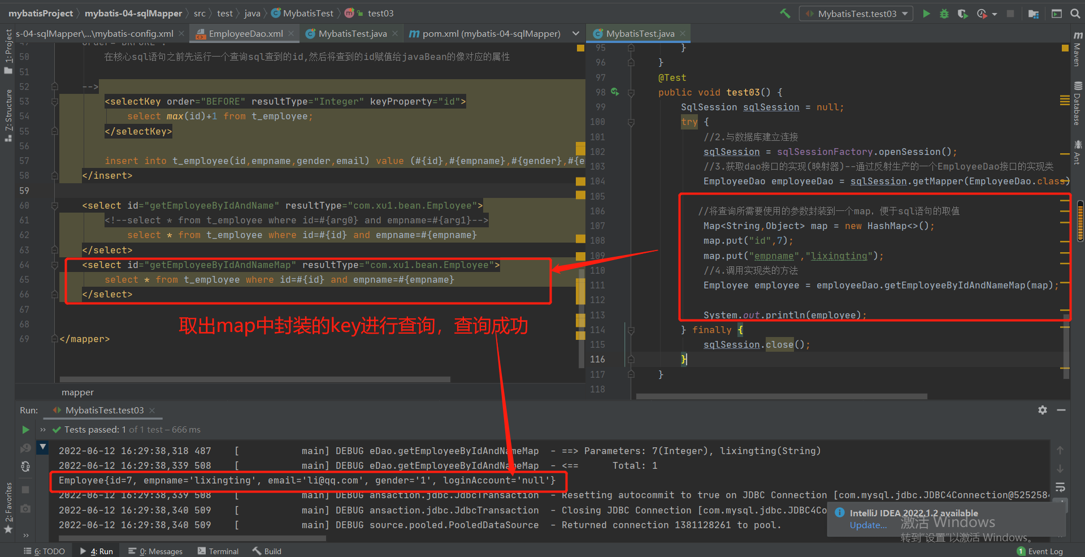1085x557 pixels.
Task: Collapse the finally fold at line 114
Action: click(x=631, y=330)
